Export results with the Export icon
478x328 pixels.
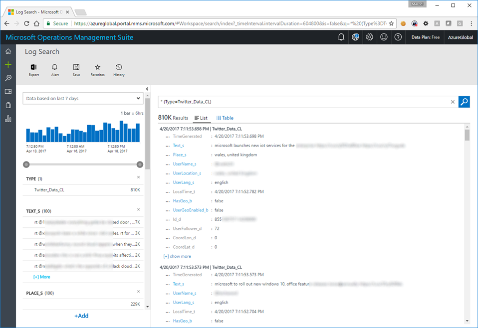pyautogui.click(x=34, y=70)
